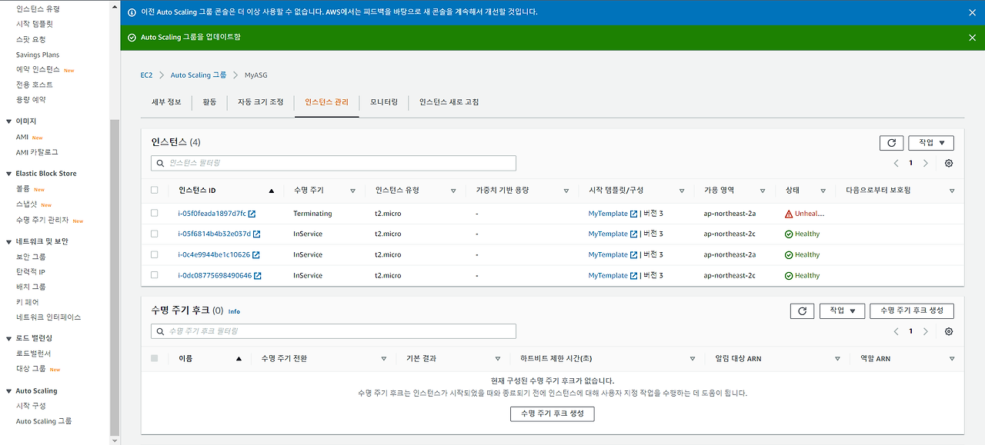
Task: Open 로드밸런서 in sidebar
Action: pyautogui.click(x=33, y=354)
